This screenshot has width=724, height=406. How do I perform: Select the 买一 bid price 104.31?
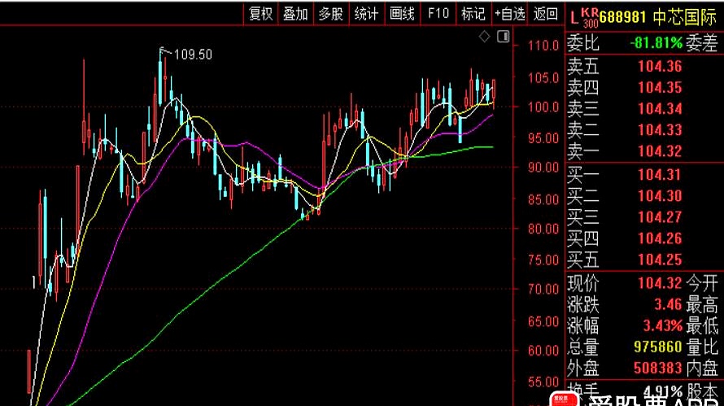[660, 174]
